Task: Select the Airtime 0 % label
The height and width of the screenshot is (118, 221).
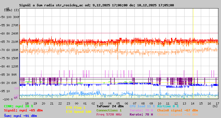Action: [x=168, y=106]
